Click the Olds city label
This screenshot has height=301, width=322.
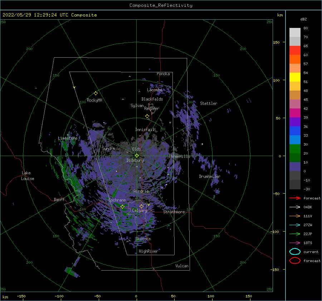pos(136,149)
